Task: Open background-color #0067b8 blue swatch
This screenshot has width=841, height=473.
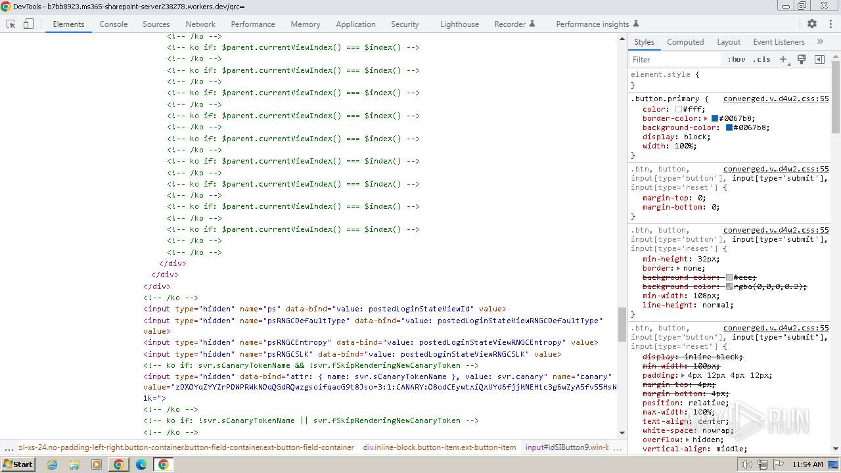Action: pos(729,127)
